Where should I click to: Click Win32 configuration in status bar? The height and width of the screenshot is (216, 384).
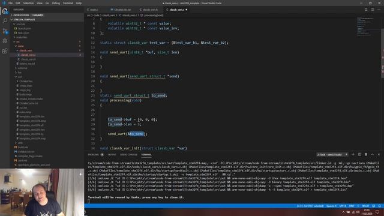365,206
